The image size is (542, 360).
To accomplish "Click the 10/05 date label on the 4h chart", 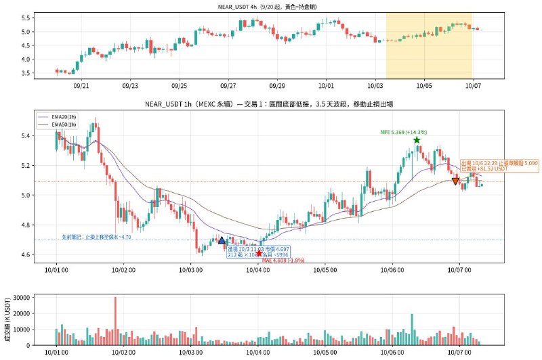I will tap(424, 86).
